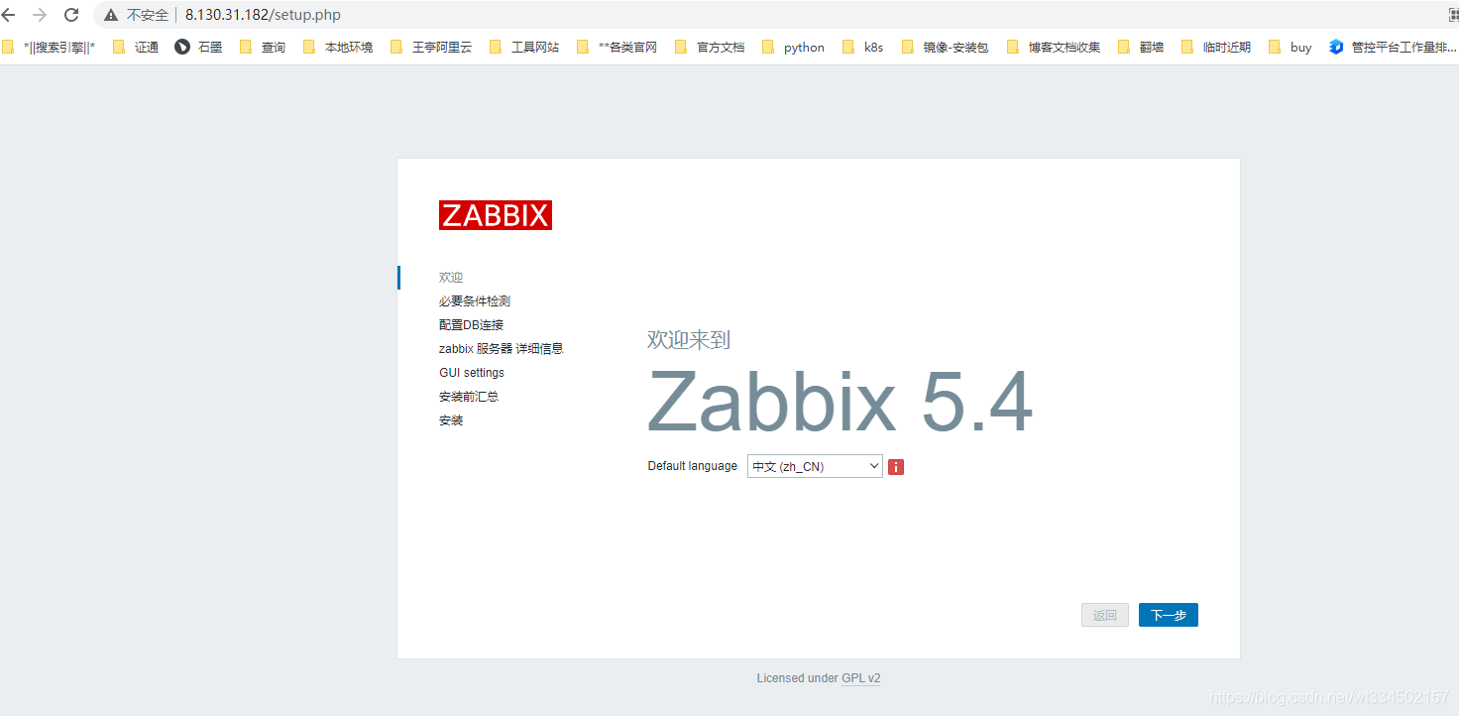The width and height of the screenshot is (1459, 716).
Task: Click the Zabbix 5.4 heading text
Action: click(841, 402)
